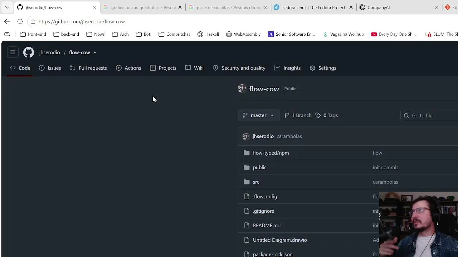Reload the current GitHub page
Screen dimensions: 458x257
20,21
